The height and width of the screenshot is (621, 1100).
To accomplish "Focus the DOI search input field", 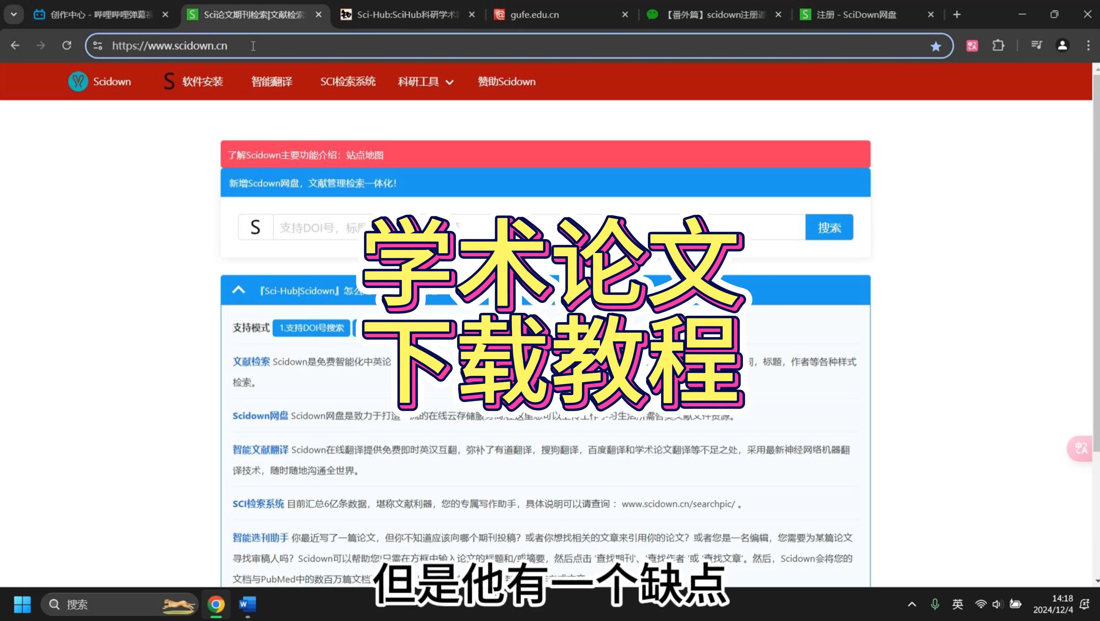I will click(539, 227).
